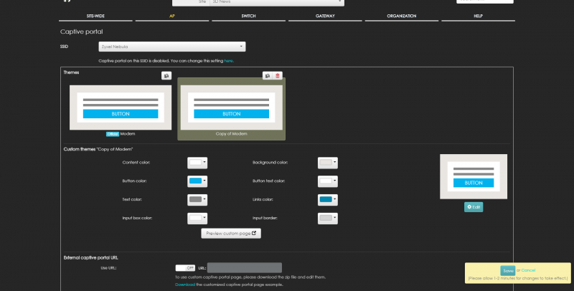This screenshot has height=291, width=574.
Task: Open the ORGANIZATION menu
Action: click(402, 16)
